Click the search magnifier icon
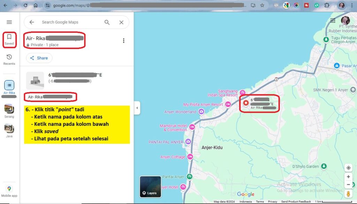 click(x=107, y=22)
